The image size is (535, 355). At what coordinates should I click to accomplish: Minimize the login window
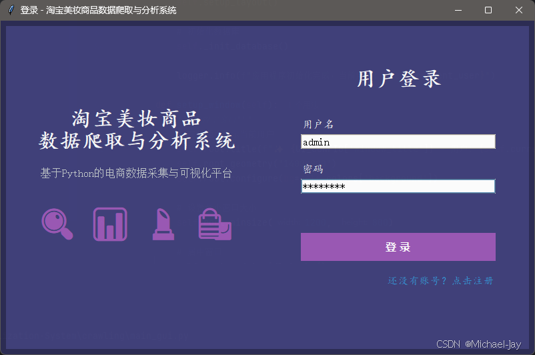tap(458, 10)
